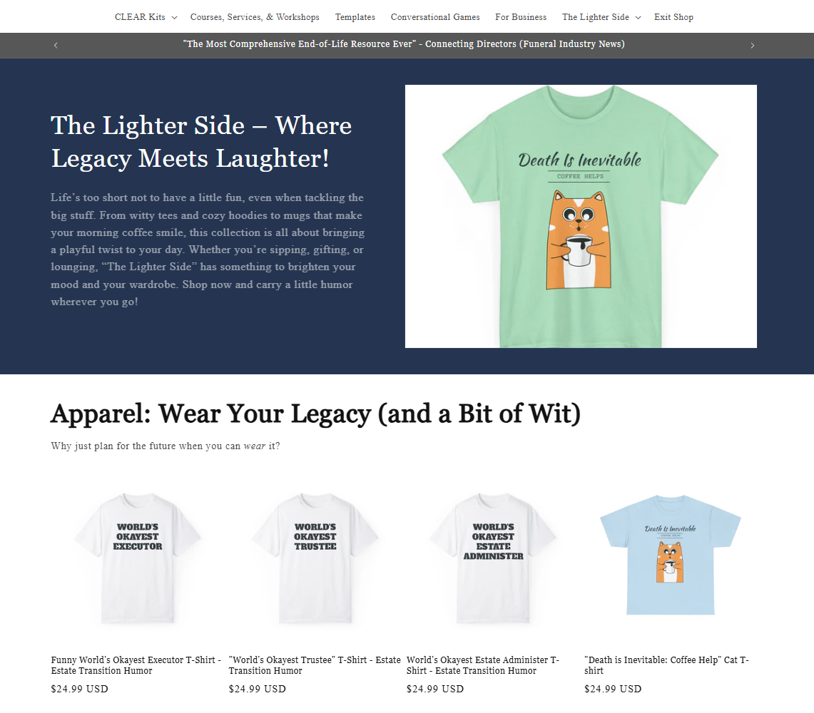814x713 pixels.
Task: Click the Most Comprehensive End-of-Life Resource announcement
Action: pos(404,44)
